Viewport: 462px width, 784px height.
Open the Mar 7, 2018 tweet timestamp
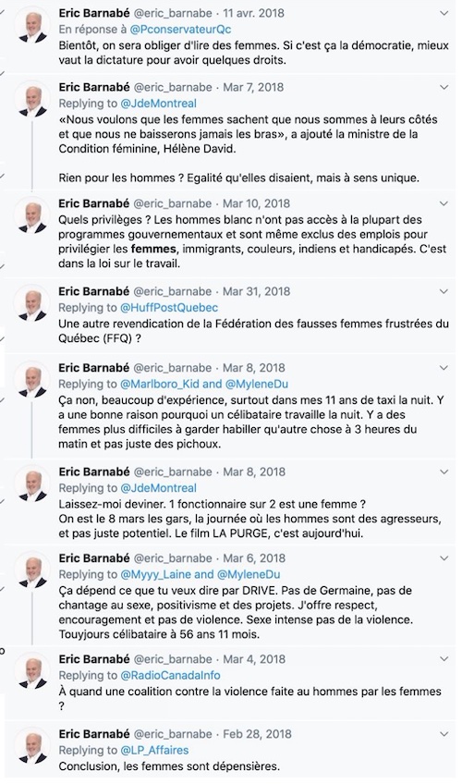click(x=253, y=87)
